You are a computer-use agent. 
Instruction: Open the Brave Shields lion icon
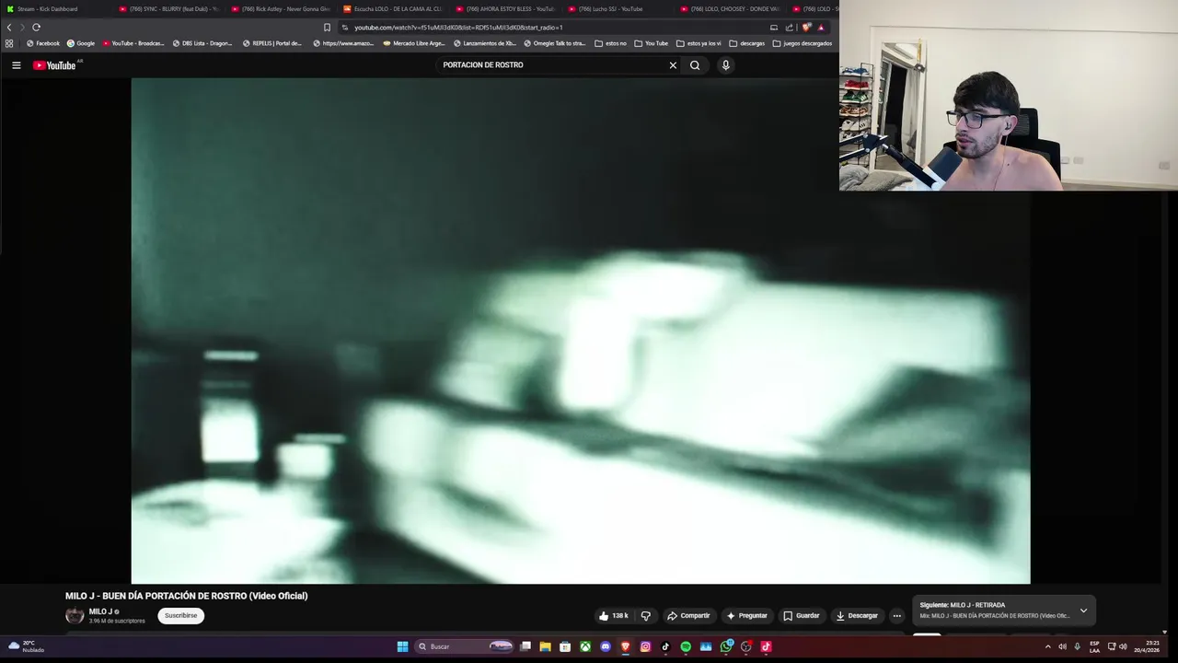pyautogui.click(x=807, y=28)
